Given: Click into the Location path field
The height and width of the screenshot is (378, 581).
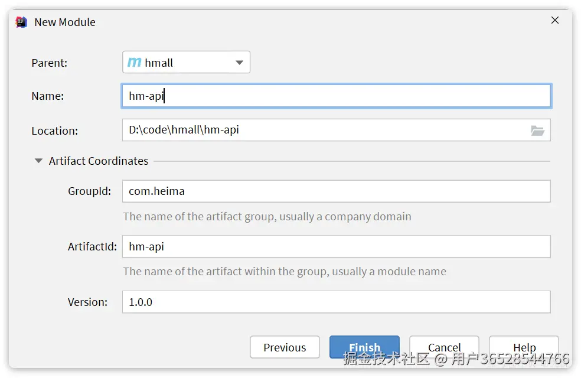Looking at the screenshot, I should [x=325, y=130].
